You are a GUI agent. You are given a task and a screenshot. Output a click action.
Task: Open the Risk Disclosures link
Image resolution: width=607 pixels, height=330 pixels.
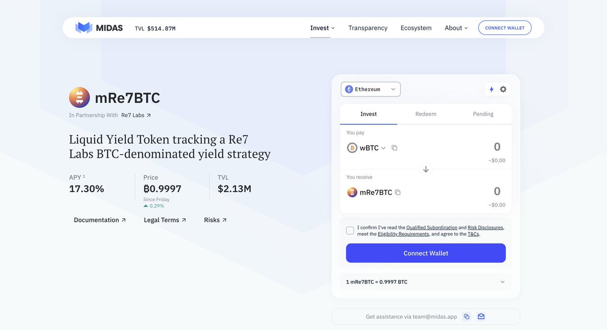pos(486,227)
